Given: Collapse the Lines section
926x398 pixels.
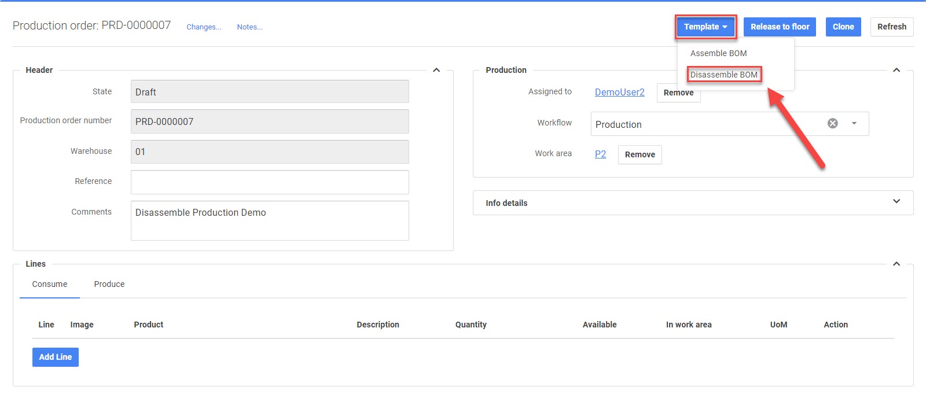Looking at the screenshot, I should click(896, 264).
